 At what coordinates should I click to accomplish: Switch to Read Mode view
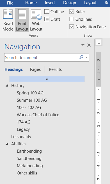[x=8, y=20]
